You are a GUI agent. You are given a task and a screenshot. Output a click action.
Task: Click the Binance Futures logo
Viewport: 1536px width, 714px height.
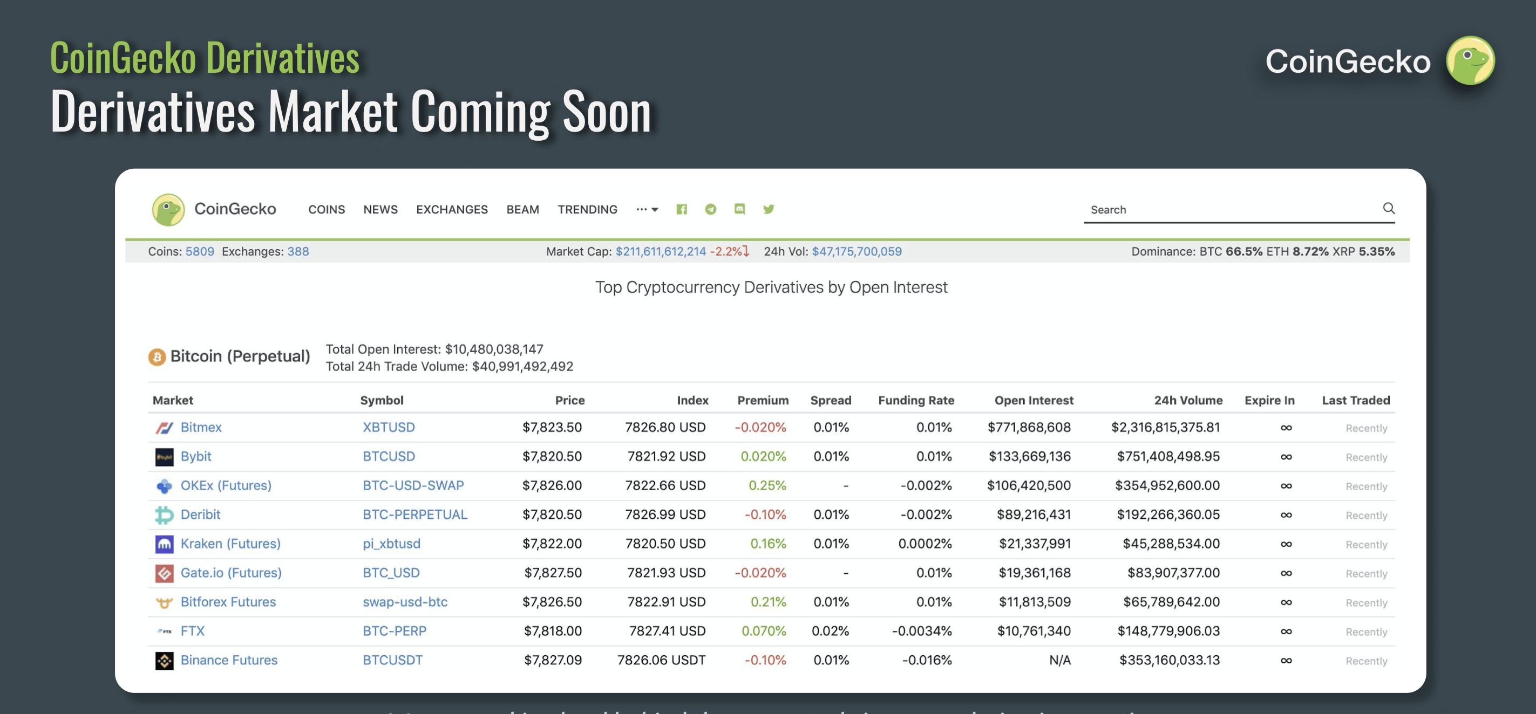coord(165,661)
